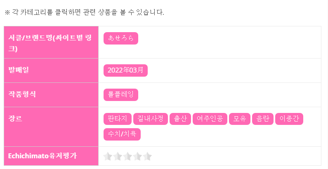Select the 음란 genre tag
This screenshot has width=328, height=169.
pos(263,119)
